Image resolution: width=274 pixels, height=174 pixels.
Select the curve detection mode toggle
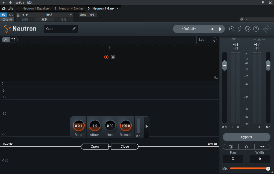(14, 40)
